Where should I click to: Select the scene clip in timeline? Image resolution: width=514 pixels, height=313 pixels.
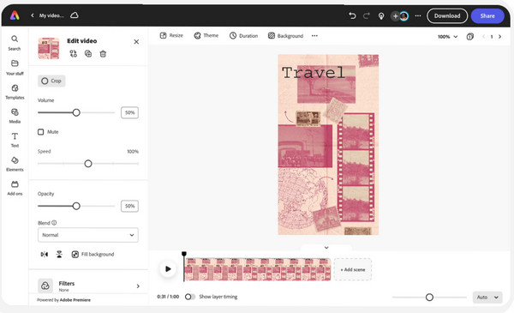pyautogui.click(x=258, y=269)
